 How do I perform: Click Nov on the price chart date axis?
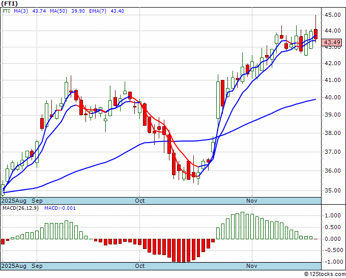click(x=252, y=201)
